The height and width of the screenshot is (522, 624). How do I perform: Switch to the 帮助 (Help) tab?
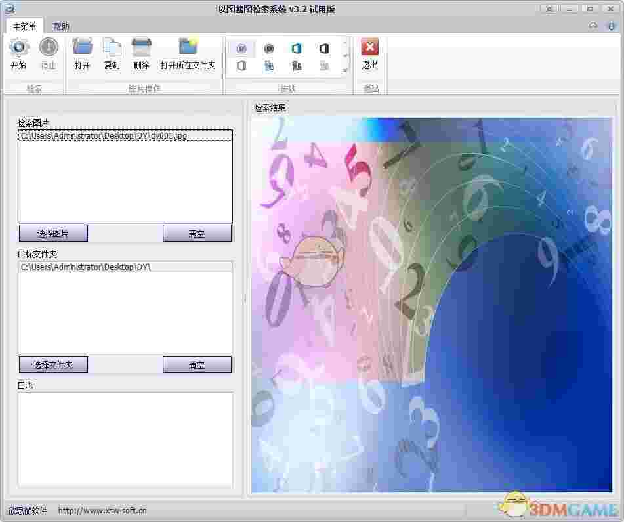[x=61, y=26]
